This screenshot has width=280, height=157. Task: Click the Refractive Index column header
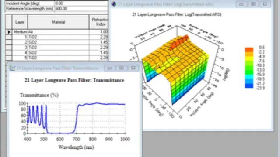(98, 22)
